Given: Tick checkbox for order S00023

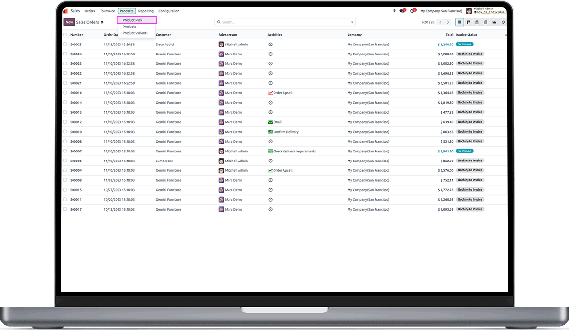Looking at the screenshot, I should tap(65, 63).
